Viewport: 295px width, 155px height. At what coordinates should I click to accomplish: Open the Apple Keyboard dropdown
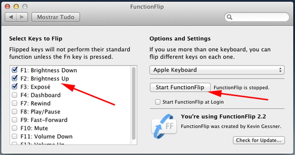click(217, 70)
